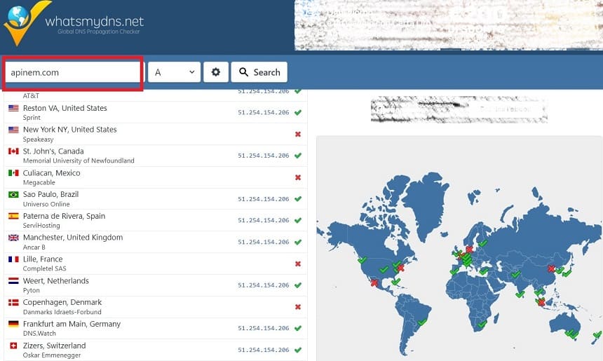Screen dimensions: 603x361
Task: Click the Paterna de Rivera, Spain text
Action: pyautogui.click(x=65, y=216)
